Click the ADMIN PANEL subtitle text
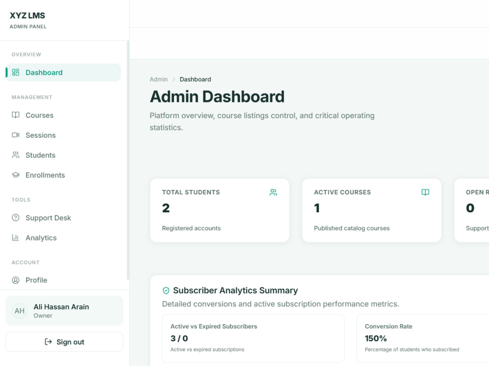Viewport: 489px width, 366px height. (x=28, y=27)
